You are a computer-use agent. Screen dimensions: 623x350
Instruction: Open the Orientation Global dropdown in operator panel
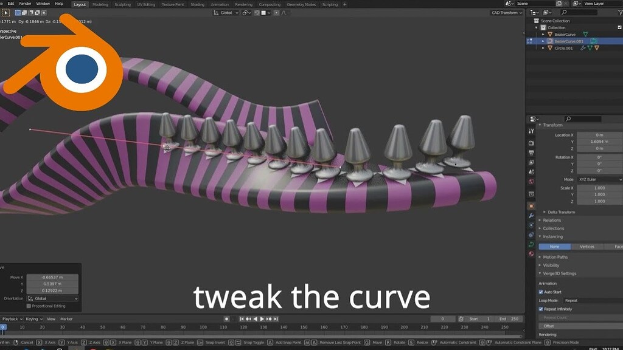click(x=52, y=299)
